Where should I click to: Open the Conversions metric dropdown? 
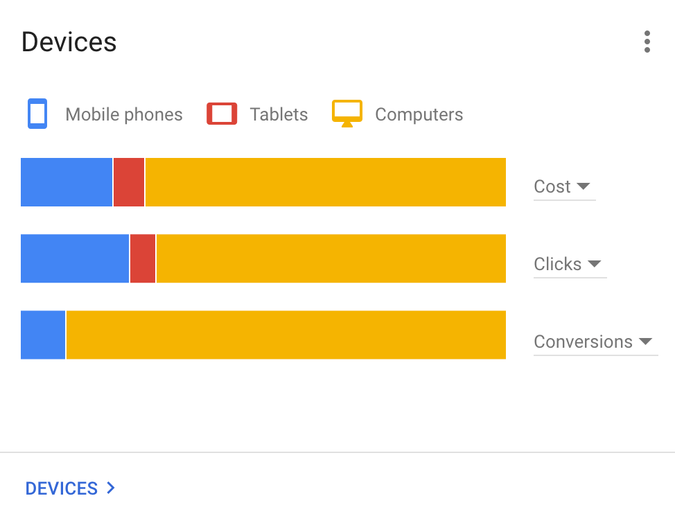(595, 342)
